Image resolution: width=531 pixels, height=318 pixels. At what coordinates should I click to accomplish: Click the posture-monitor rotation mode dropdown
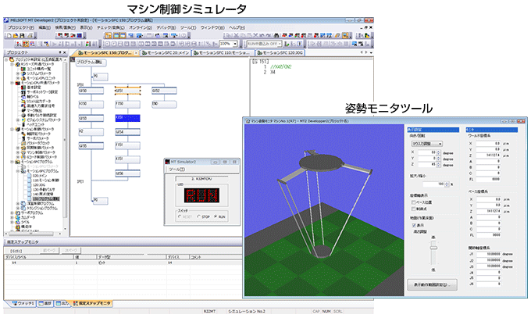426,144
